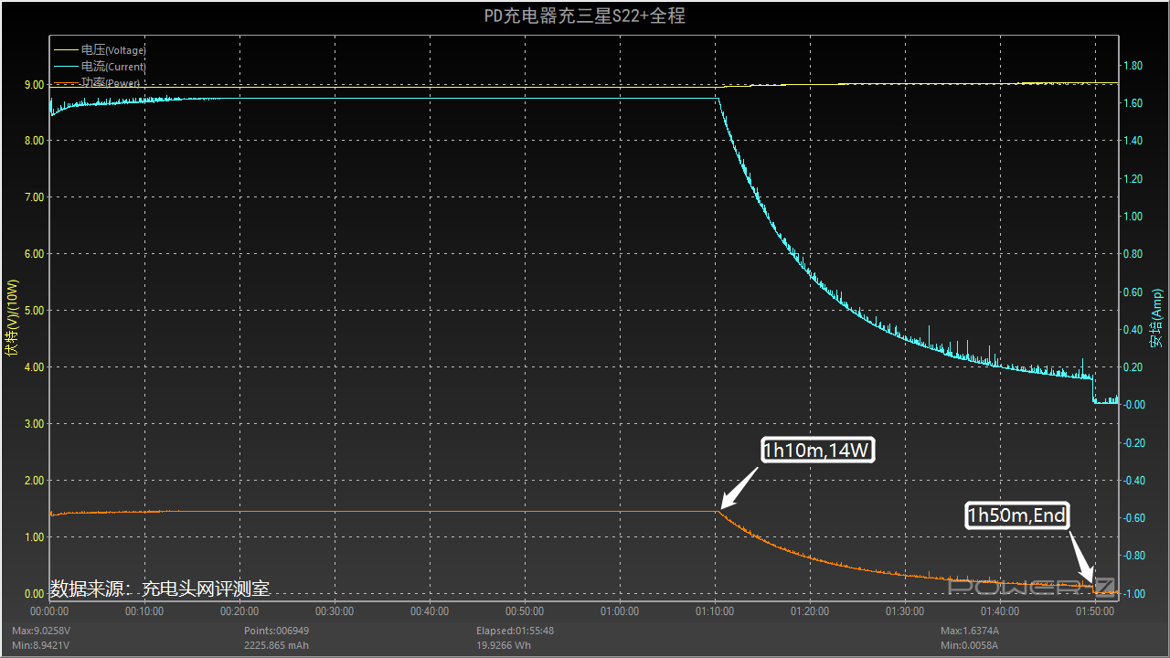Click the 00:50:00 time axis label
Image resolution: width=1170 pixels, height=658 pixels.
click(x=525, y=611)
